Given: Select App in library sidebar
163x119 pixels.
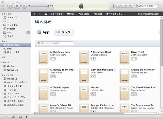Looking at the screenshot, I should point(16,33).
